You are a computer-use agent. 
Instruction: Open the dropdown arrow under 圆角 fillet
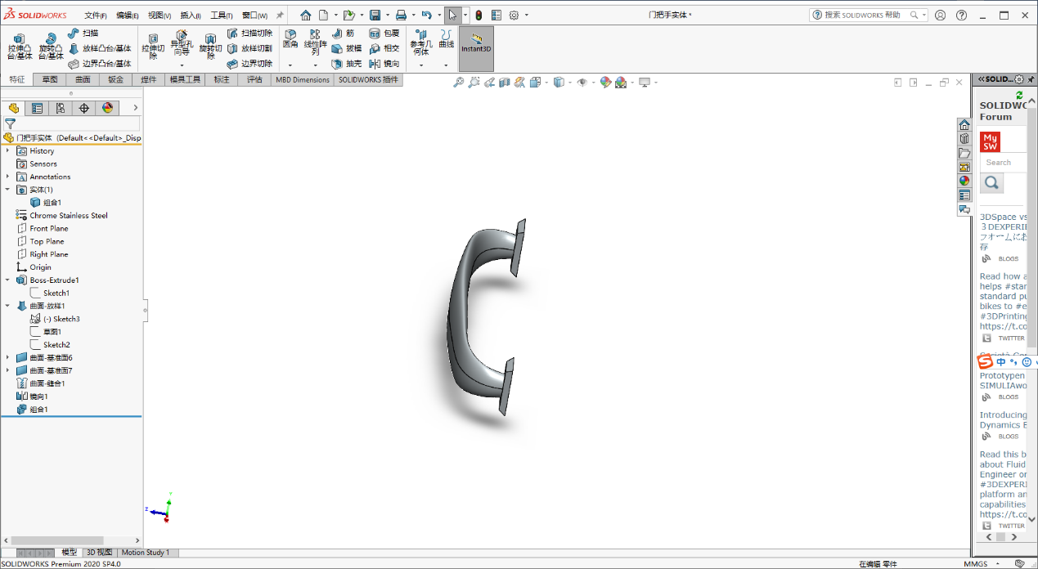click(290, 65)
